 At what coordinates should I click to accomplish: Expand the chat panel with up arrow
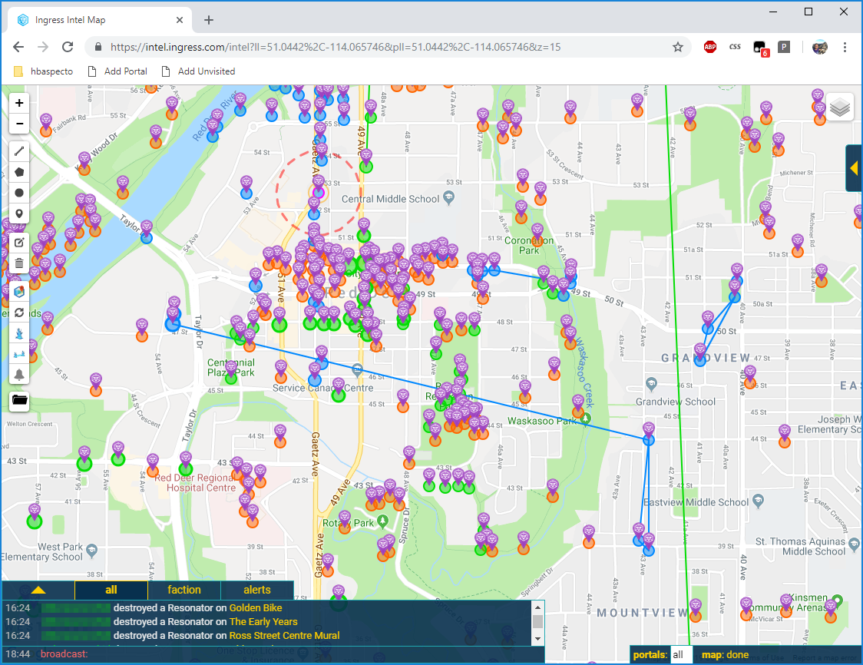(38, 591)
